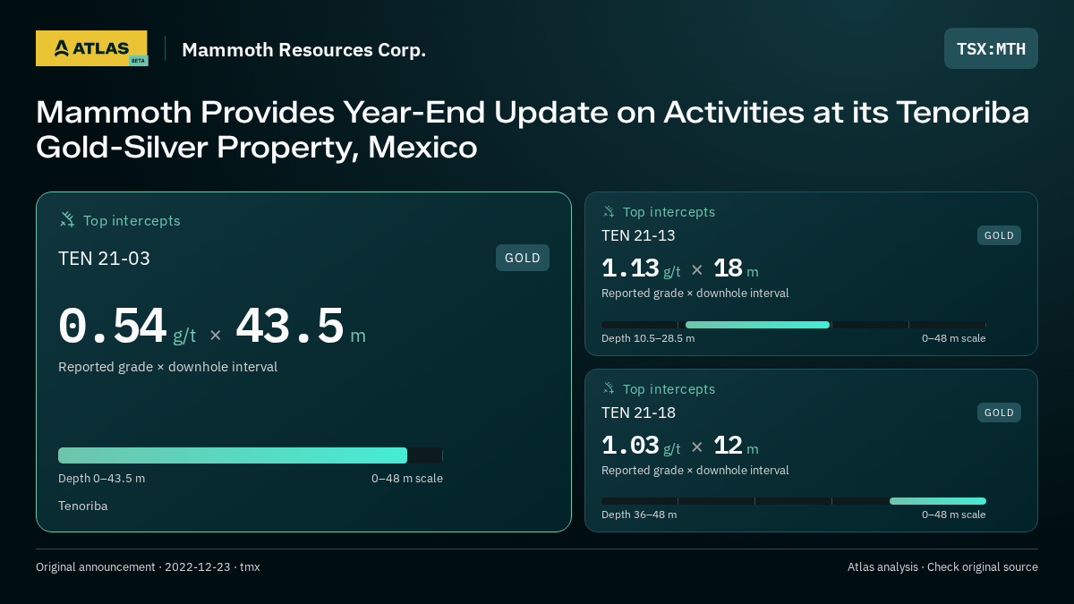Click the 18 m interval value
This screenshot has height=604, width=1074.
(x=736, y=268)
